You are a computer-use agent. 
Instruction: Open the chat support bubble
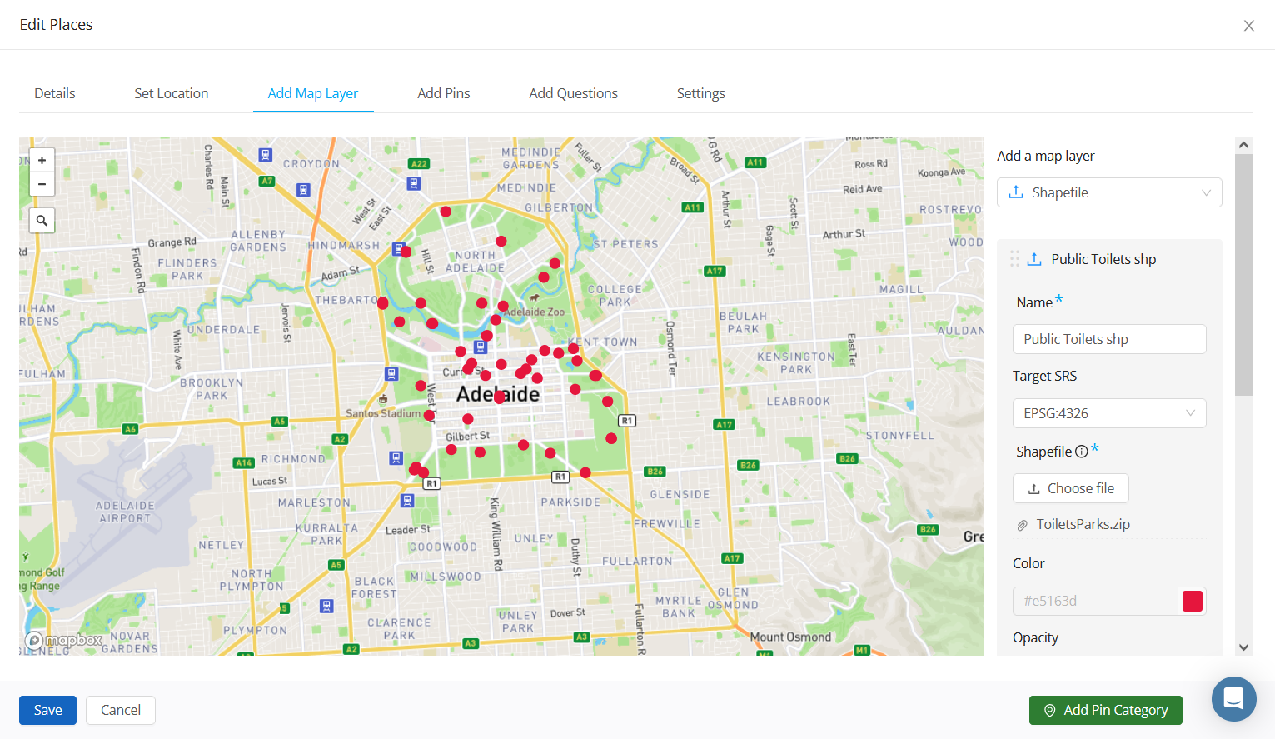1233,698
